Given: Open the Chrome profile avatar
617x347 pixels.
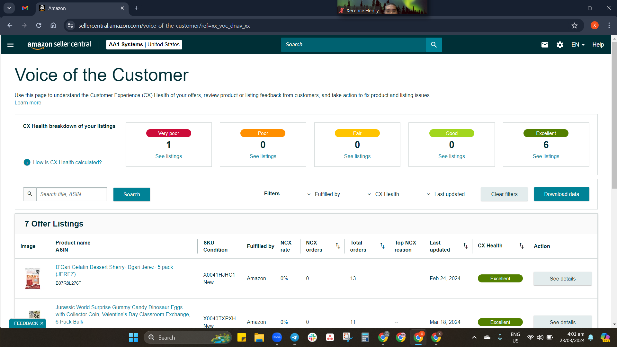Looking at the screenshot, I should 595,25.
